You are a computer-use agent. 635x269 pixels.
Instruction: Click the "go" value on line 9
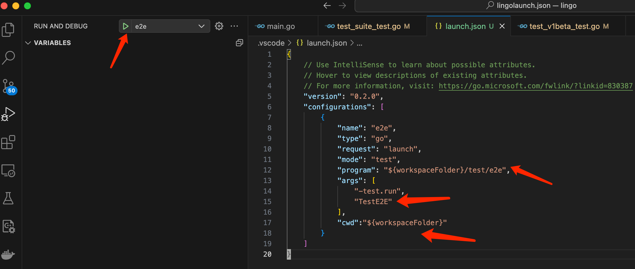379,139
